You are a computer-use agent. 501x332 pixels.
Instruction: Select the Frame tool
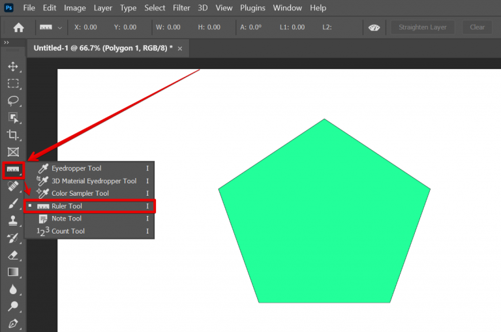coord(12,152)
